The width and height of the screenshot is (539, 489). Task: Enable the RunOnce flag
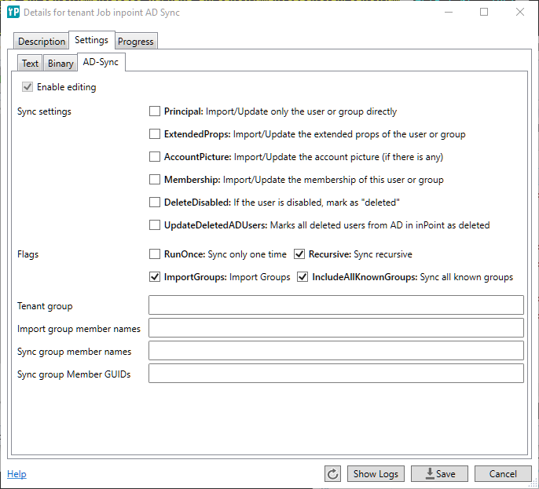[x=155, y=254]
